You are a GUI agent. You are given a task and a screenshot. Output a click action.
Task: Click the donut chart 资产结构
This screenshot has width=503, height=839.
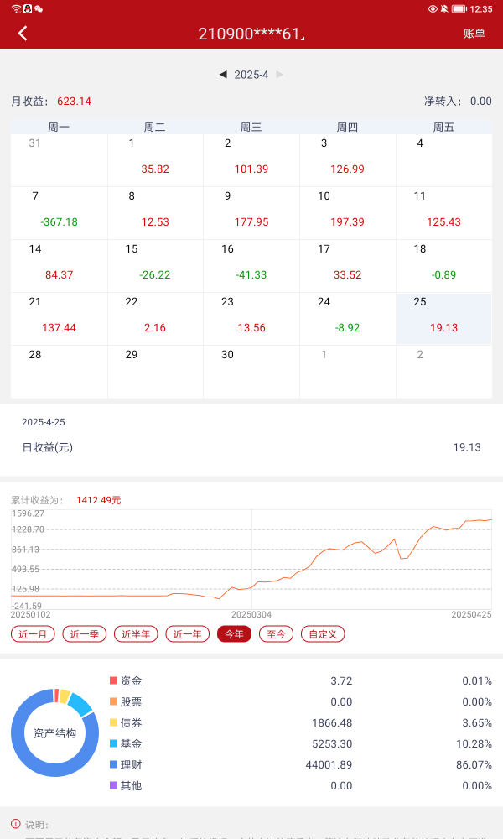[x=54, y=732]
